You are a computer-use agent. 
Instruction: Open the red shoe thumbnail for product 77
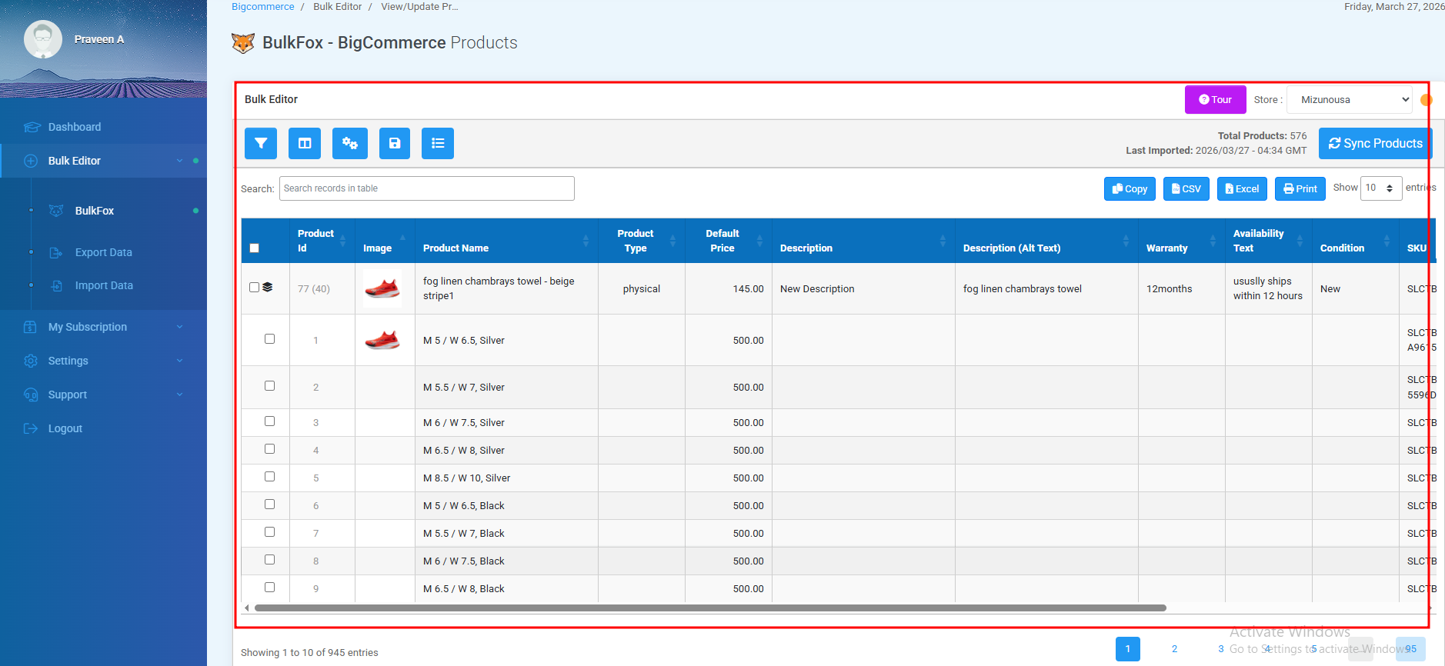pos(382,288)
